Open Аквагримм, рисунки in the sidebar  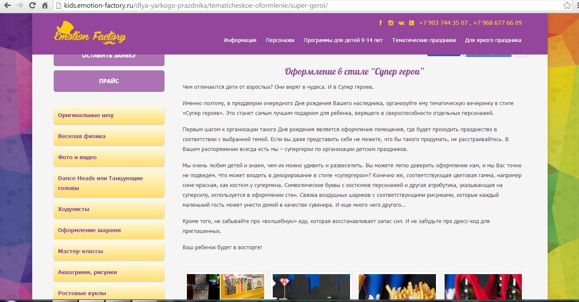[109, 272]
